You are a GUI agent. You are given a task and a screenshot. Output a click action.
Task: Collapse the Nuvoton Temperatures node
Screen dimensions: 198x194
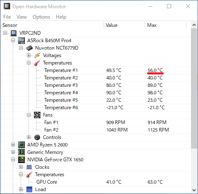pyautogui.click(x=29, y=63)
